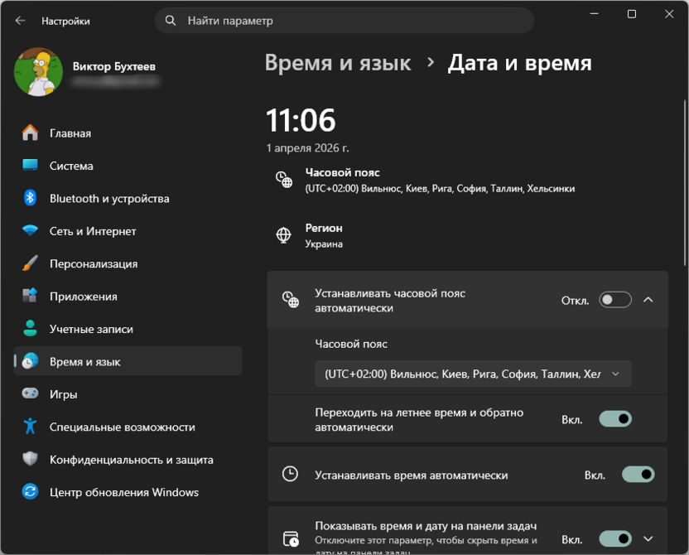Enable Устанавливать часовой пояс автоматически
This screenshot has height=555, width=689.
tap(614, 300)
